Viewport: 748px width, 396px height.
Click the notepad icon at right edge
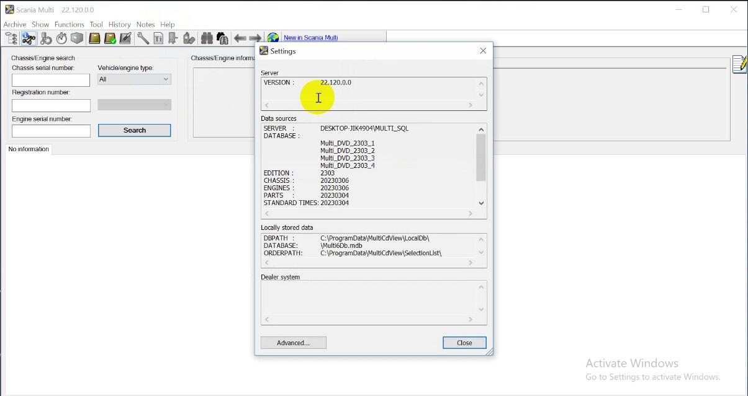point(739,64)
